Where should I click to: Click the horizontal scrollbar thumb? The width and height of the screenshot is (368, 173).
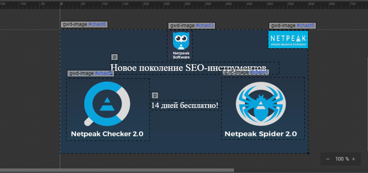(117, 171)
